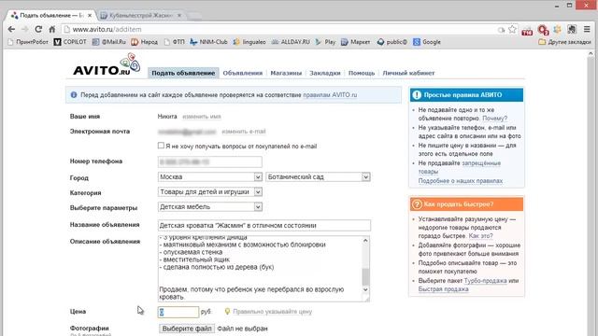Open the NNM-Club bookmark
Screen dimensions: 598x336
pyautogui.click(x=208, y=42)
